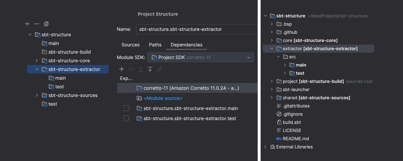
Task: Click the copy module icon
Action: (x=46, y=24)
